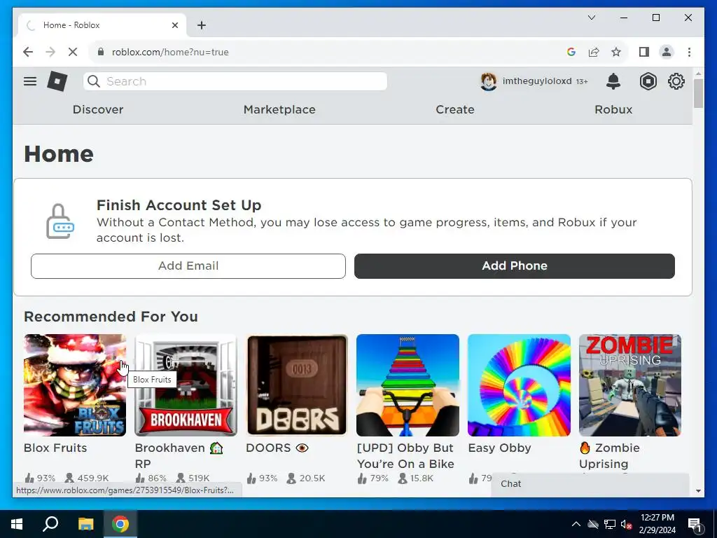Open the Easy Obby rainbow thumbnail
Screen dimensions: 717x538
(519, 385)
